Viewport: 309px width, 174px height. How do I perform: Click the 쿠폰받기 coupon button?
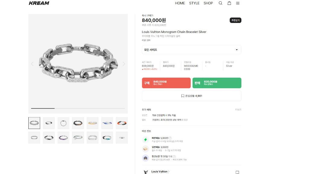[x=235, y=20]
